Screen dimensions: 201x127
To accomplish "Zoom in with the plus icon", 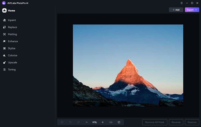I will coord(103,122).
